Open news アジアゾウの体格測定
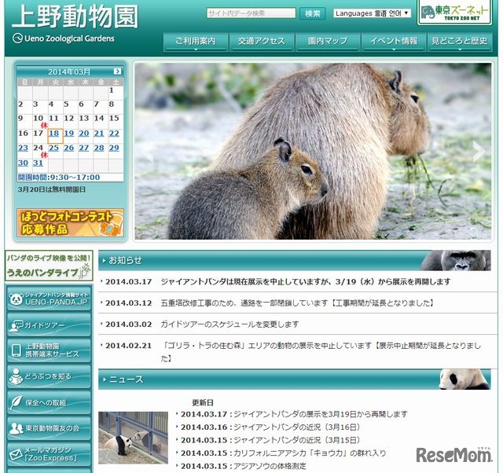 tap(270, 466)
